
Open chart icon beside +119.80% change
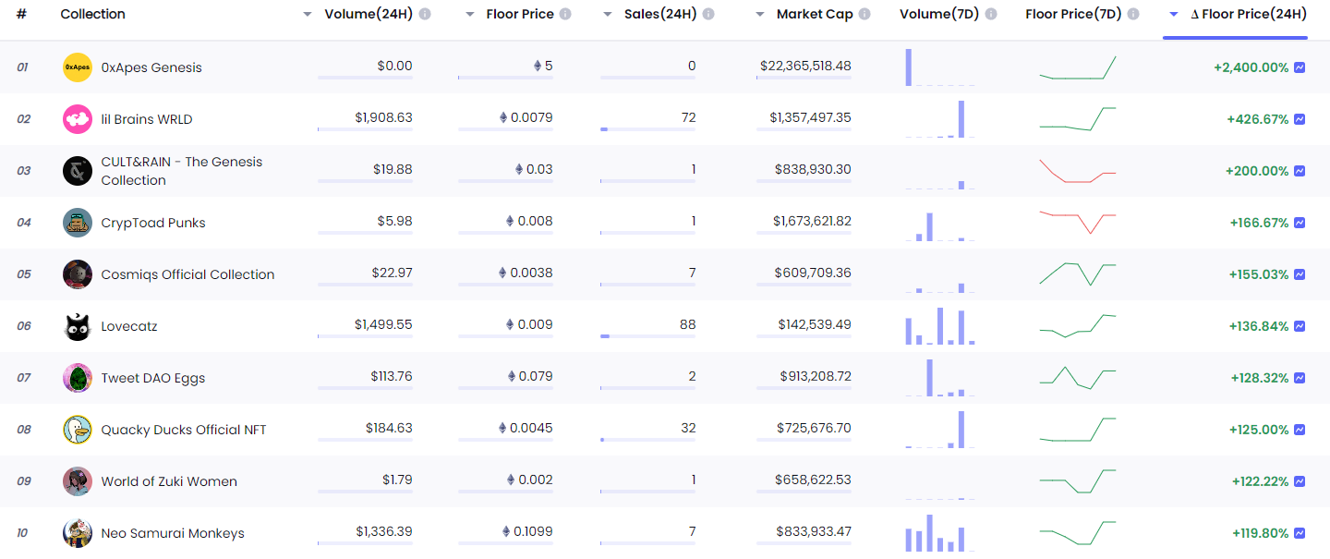1300,533
